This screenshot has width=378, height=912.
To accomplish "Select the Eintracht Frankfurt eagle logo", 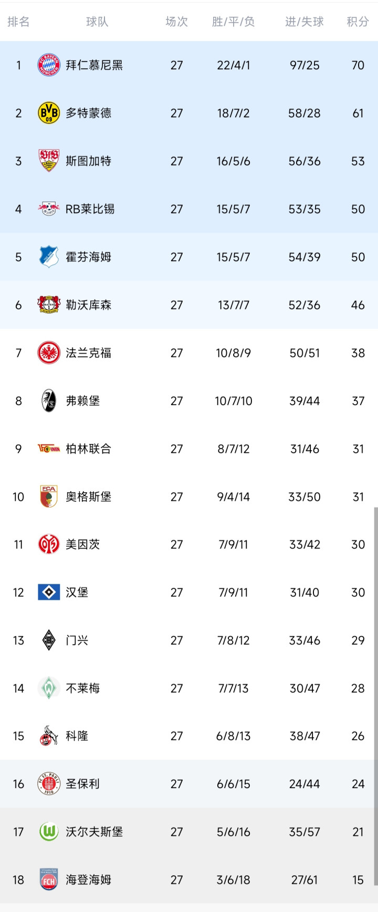I will (x=48, y=353).
